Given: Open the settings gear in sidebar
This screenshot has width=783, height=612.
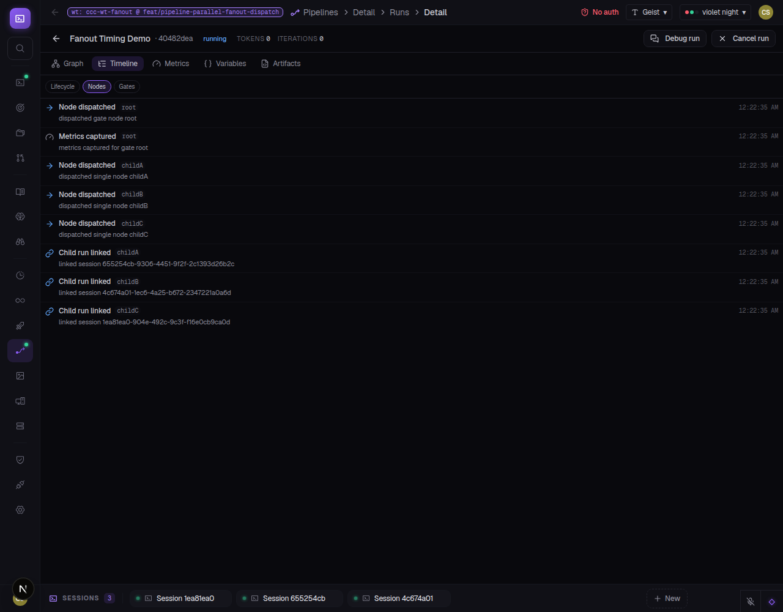Looking at the screenshot, I should (x=20, y=510).
